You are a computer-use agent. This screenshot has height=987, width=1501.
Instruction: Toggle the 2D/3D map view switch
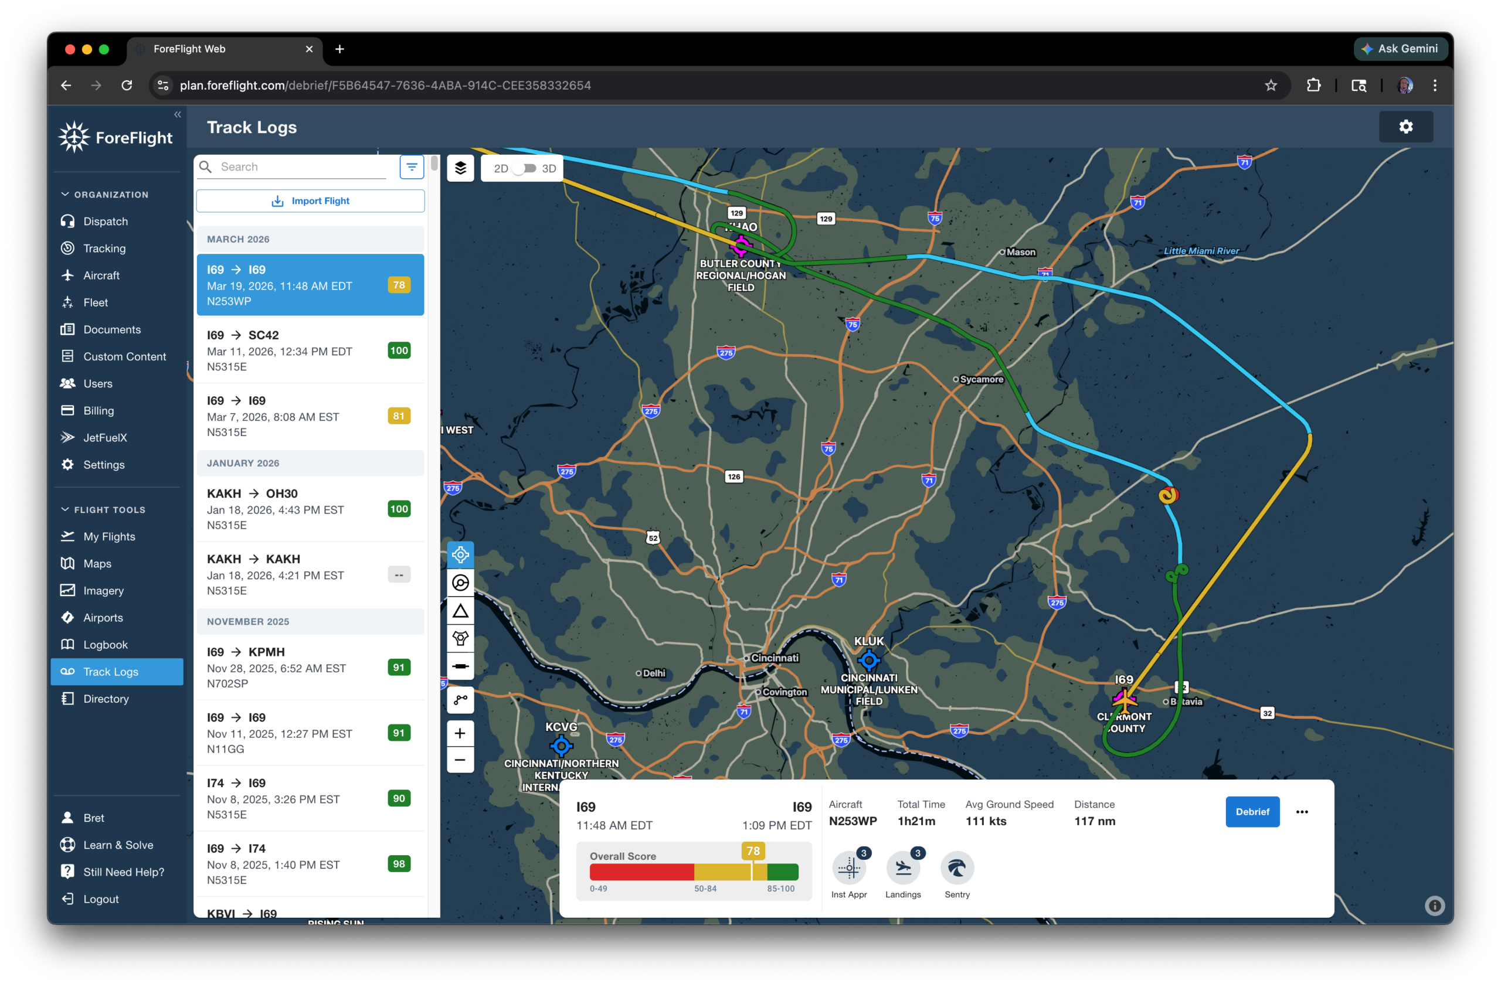[x=525, y=168]
